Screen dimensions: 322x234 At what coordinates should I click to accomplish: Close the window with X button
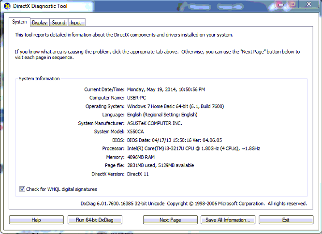tap(308, 4)
